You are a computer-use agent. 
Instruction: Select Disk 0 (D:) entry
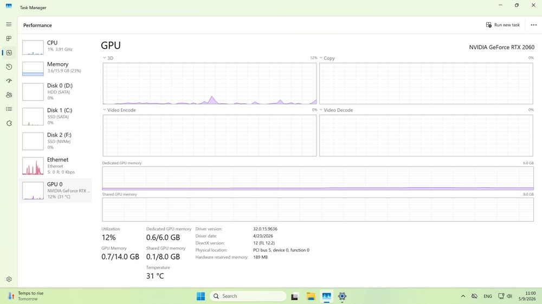55,91
